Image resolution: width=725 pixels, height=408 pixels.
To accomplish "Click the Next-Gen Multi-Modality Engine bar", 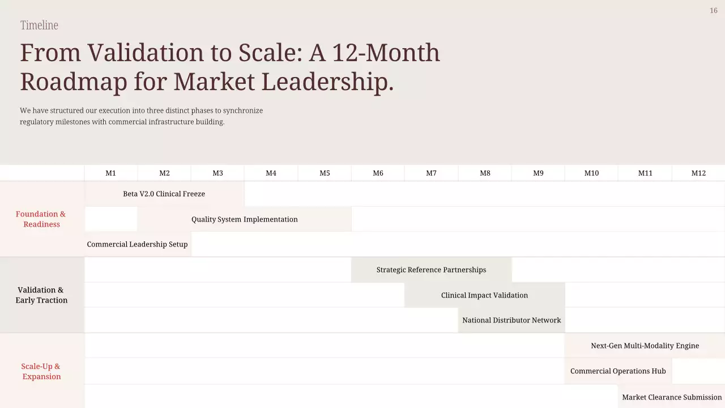I will [x=645, y=346].
